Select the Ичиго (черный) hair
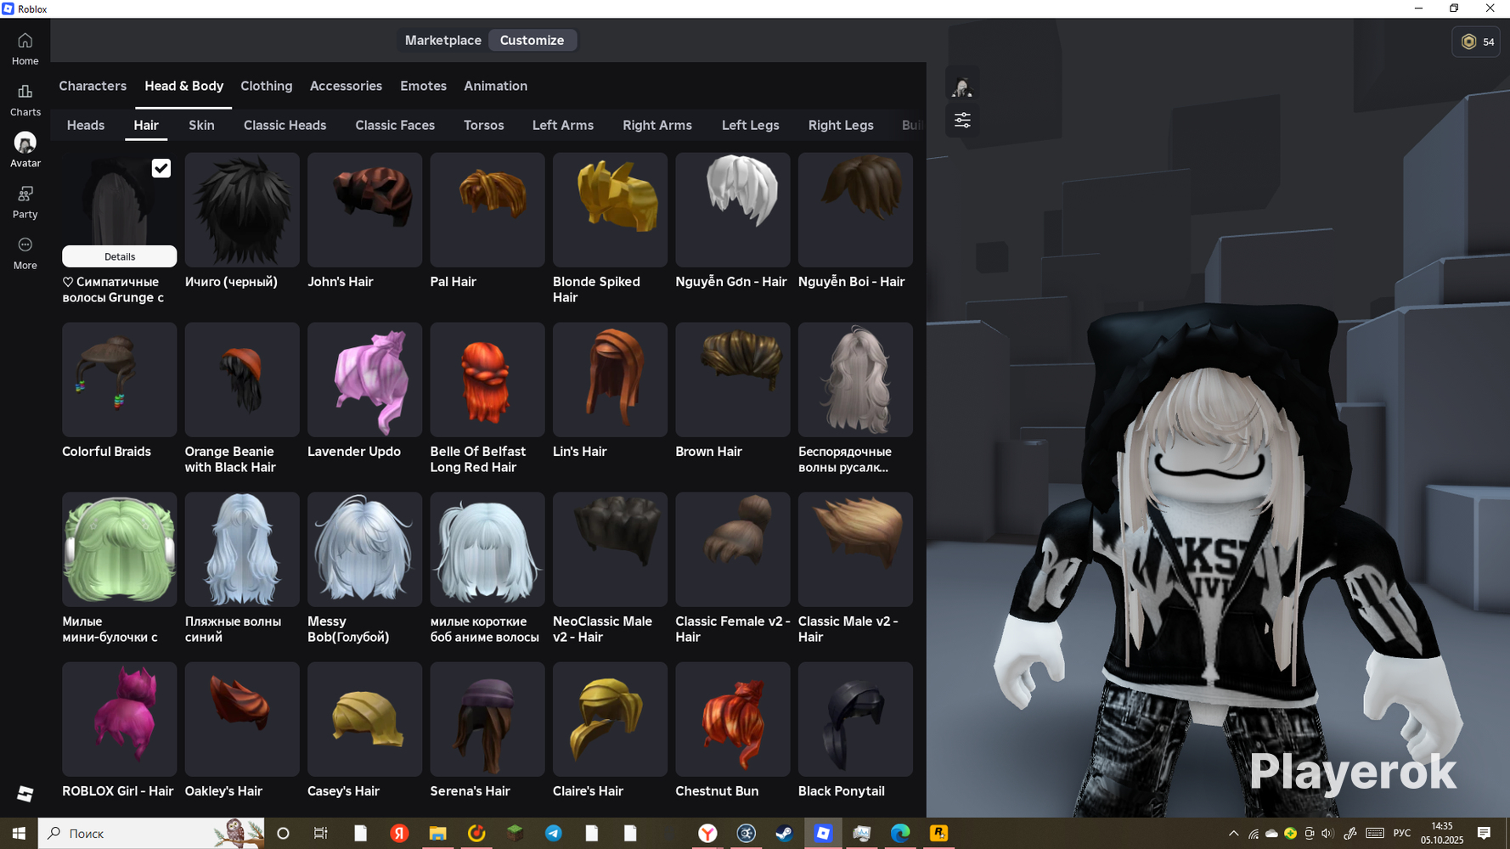1510x849 pixels. point(242,210)
